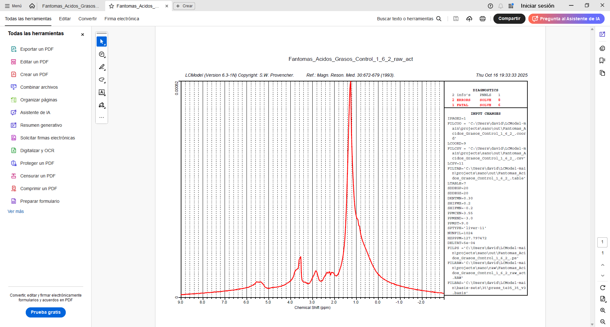610x327 pixels.
Task: Open the Menú hamburger dropdown
Action: [13, 6]
